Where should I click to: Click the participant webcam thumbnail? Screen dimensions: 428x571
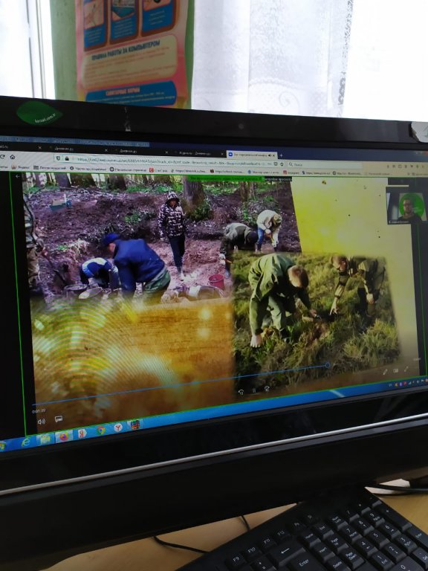406,207
